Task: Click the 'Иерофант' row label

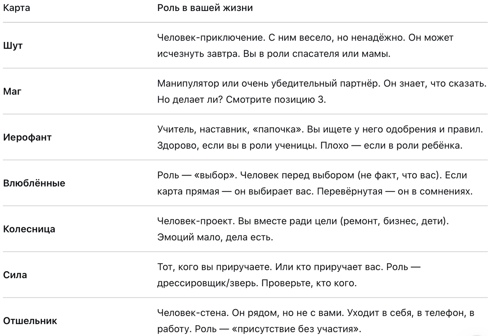Action: [x=27, y=137]
